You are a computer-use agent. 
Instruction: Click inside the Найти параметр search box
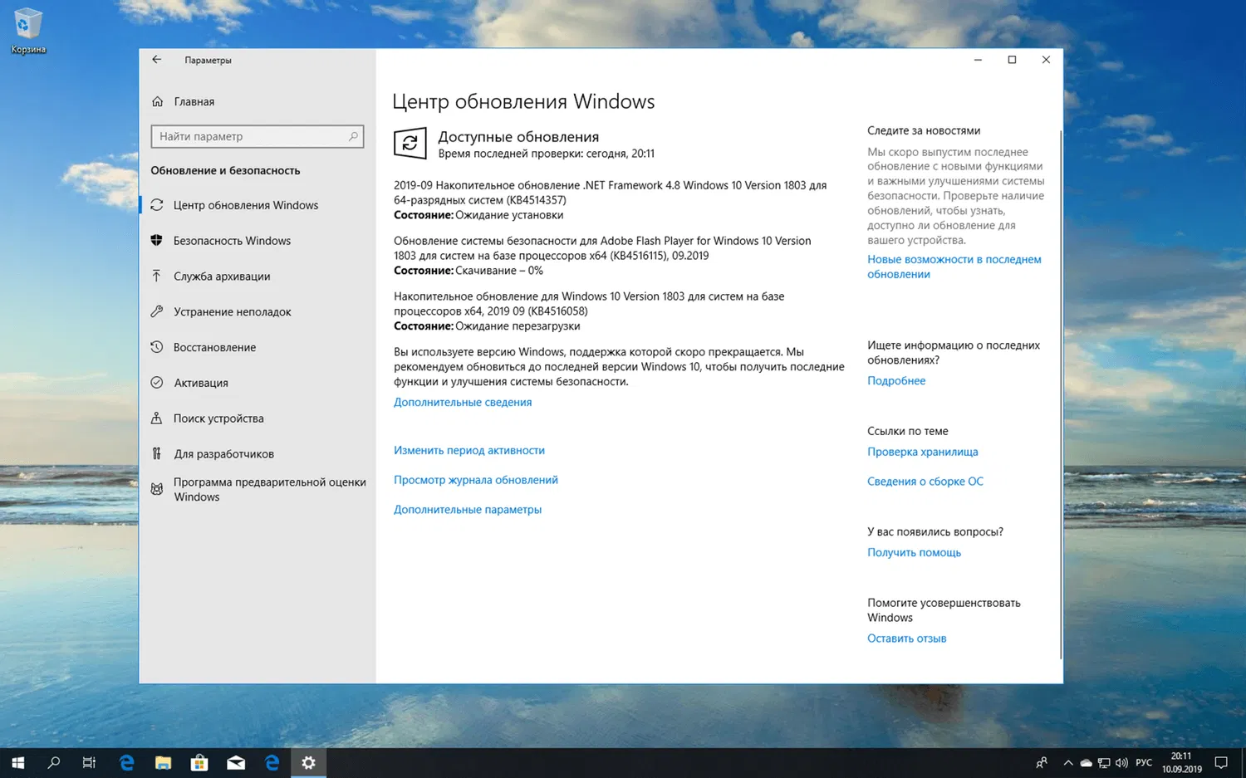pos(258,136)
